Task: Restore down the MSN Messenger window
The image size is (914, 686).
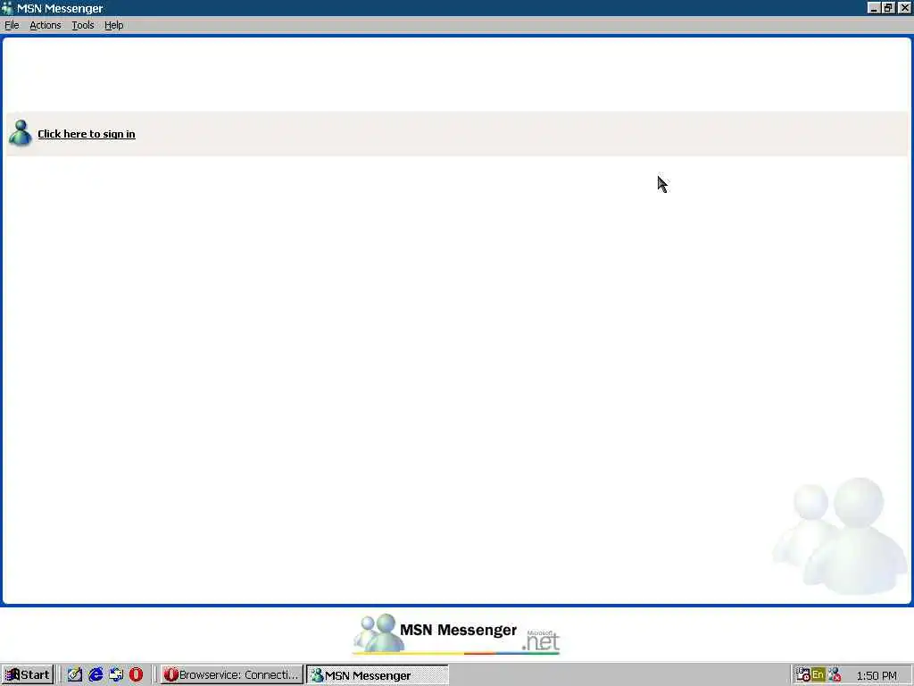Action: (888, 8)
